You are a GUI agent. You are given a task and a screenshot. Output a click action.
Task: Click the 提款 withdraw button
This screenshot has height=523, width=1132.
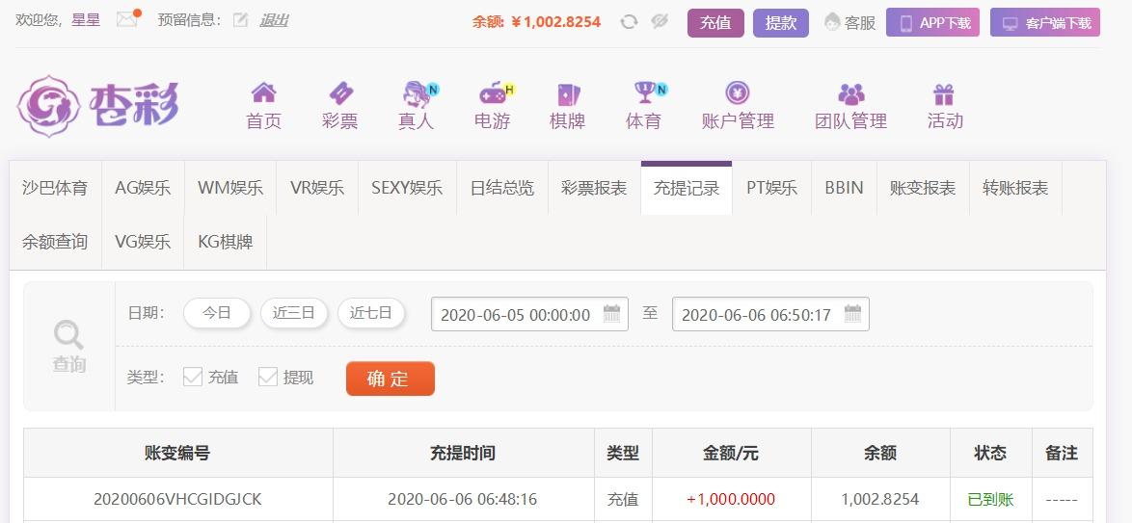pyautogui.click(x=781, y=23)
